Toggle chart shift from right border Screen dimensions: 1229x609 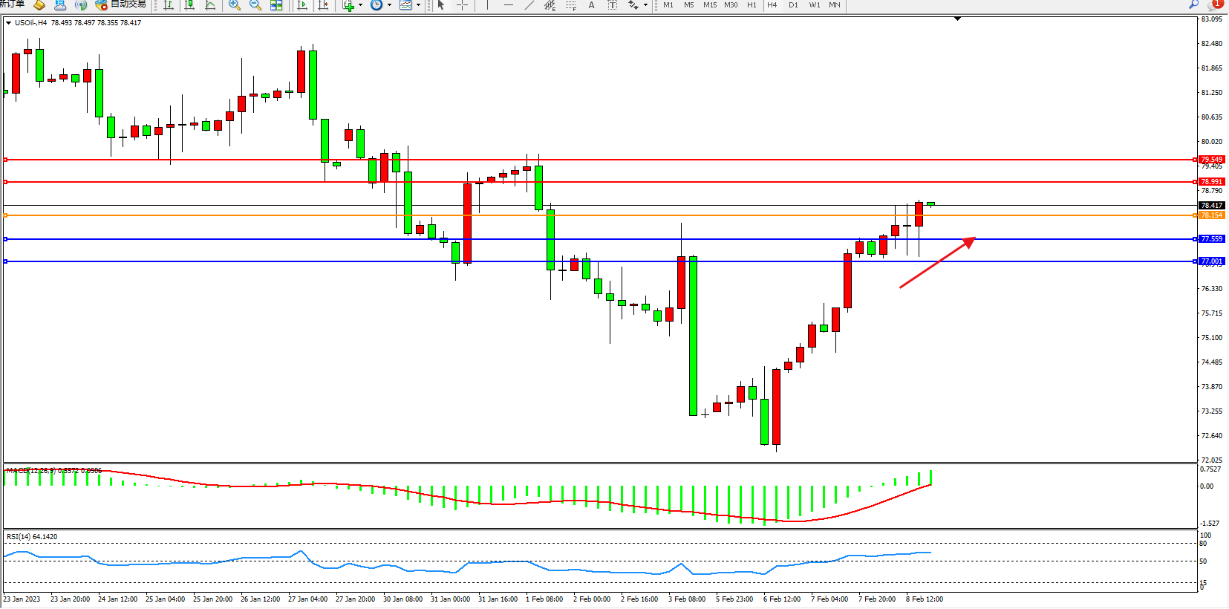point(323,5)
